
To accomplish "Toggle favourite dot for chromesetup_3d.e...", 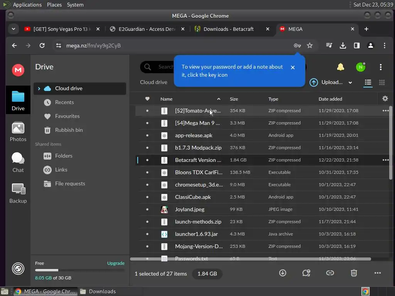I will (x=147, y=185).
